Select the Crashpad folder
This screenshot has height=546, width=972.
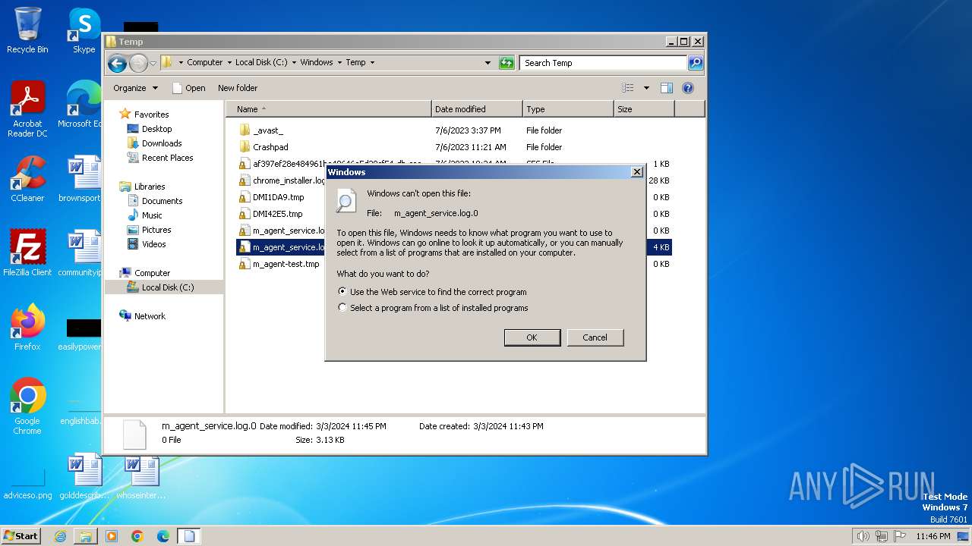[270, 147]
